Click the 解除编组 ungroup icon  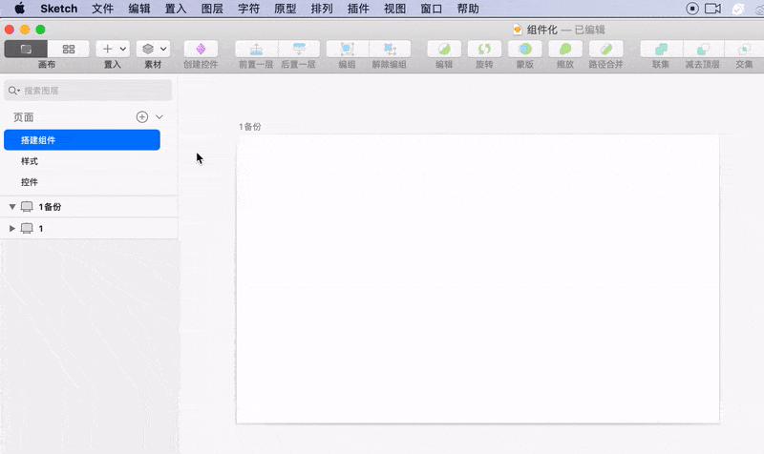click(390, 49)
